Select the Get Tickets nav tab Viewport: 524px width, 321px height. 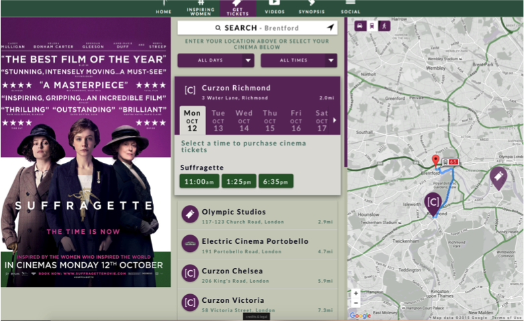(x=238, y=8)
